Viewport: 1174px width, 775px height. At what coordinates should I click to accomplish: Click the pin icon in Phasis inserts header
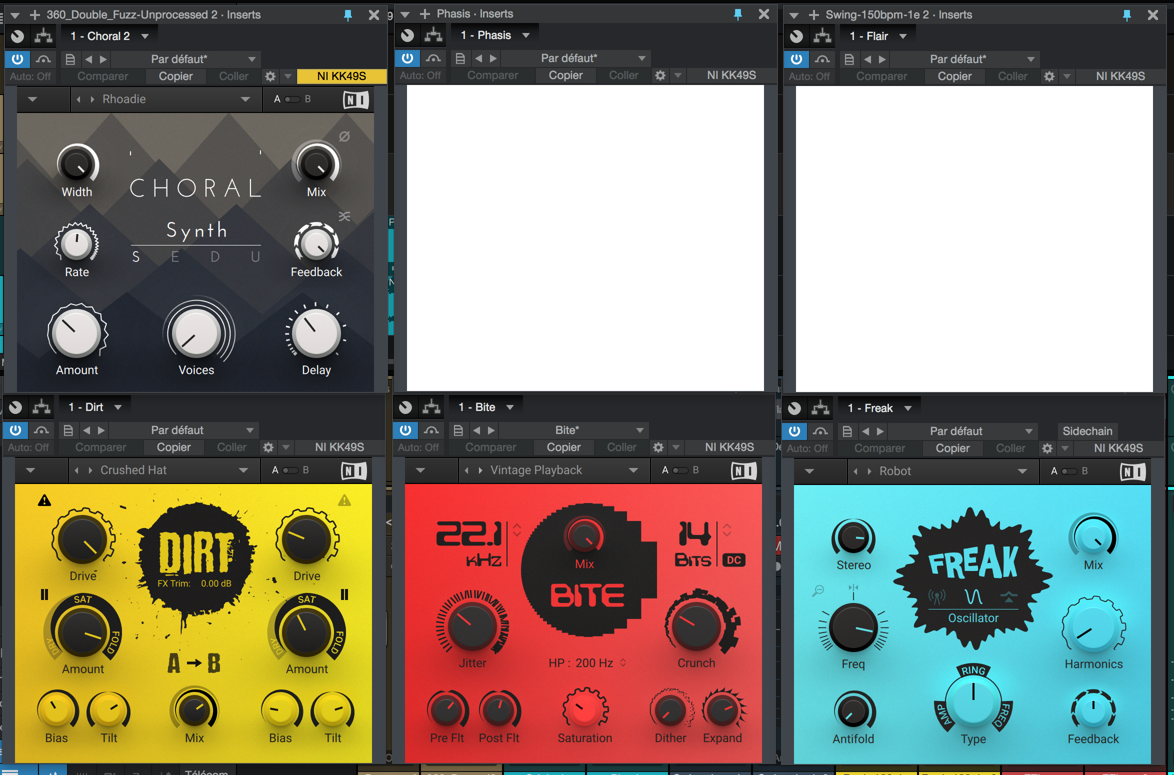pyautogui.click(x=737, y=14)
